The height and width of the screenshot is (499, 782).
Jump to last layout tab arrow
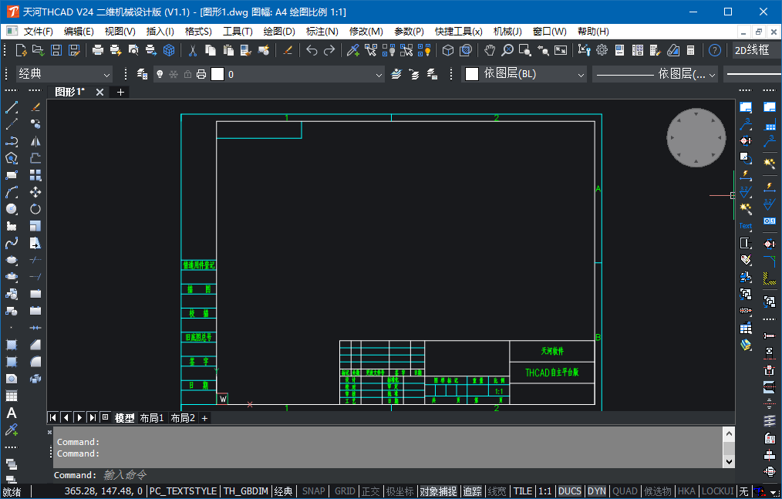(x=93, y=418)
